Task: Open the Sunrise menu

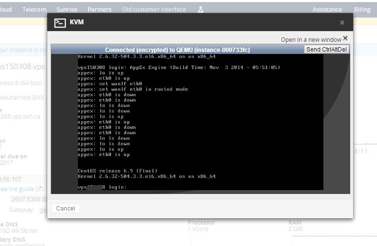Action: [67, 9]
